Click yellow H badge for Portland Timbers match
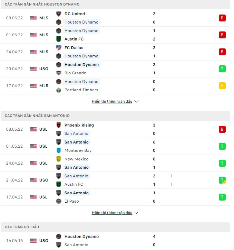The height and width of the screenshot is (250, 234). (x=222, y=86)
